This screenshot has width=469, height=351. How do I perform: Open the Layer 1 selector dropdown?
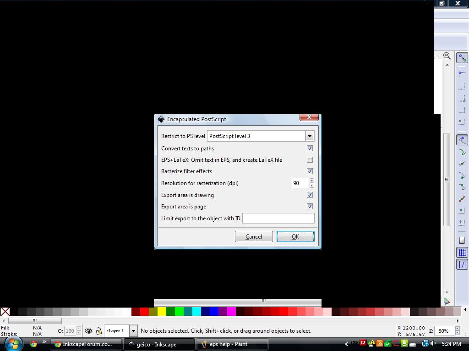(x=133, y=330)
